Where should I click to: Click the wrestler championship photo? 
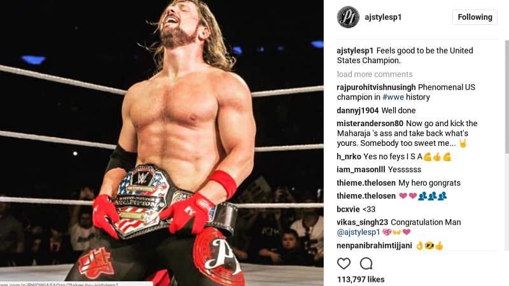pos(162,143)
